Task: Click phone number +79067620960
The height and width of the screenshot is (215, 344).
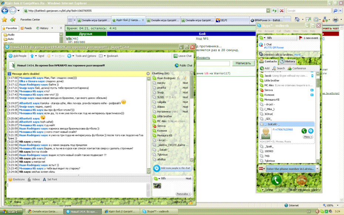Action: 284,130
